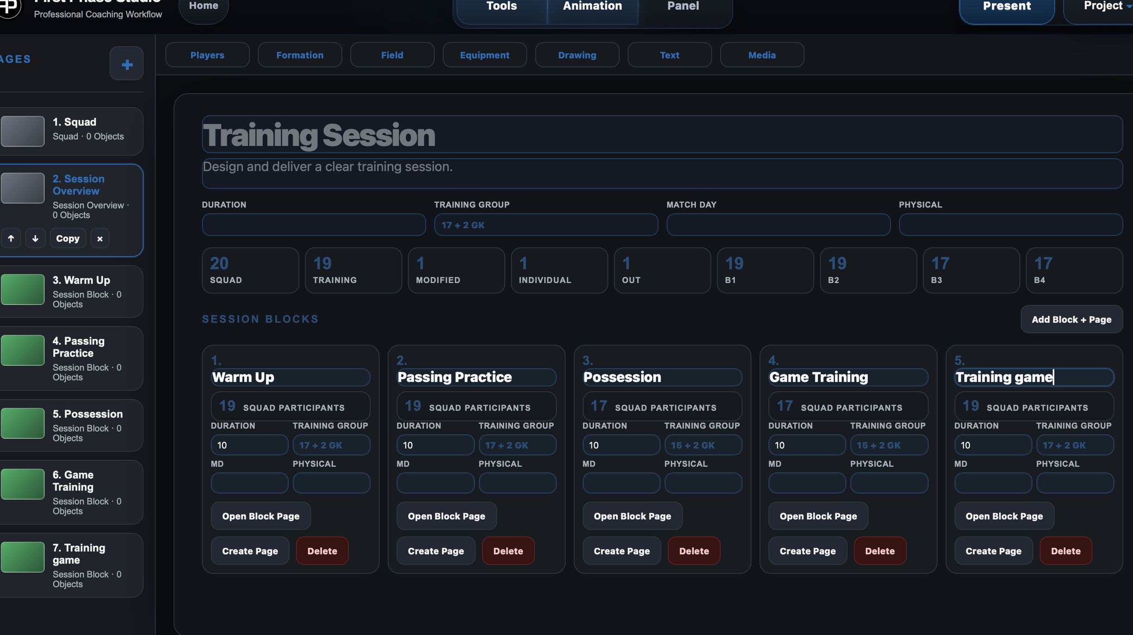Delete the Game Training block
The image size is (1133, 635).
[880, 551]
